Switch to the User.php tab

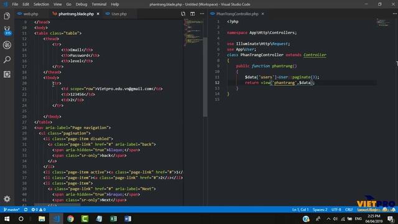click(119, 14)
